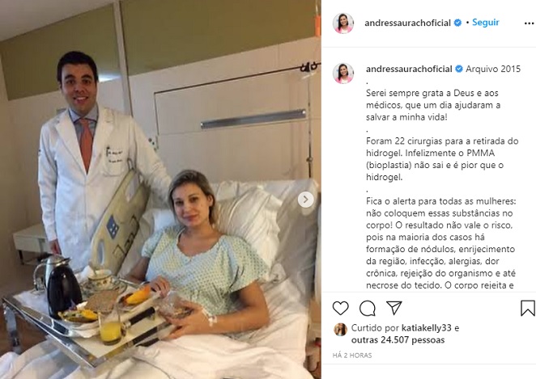Image resolution: width=536 pixels, height=379 pixels.
Task: Open the three-dots more options menu
Action: [529, 23]
